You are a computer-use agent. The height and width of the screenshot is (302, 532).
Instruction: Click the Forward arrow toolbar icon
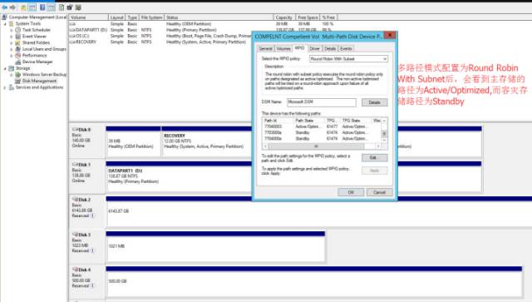click(13, 7)
